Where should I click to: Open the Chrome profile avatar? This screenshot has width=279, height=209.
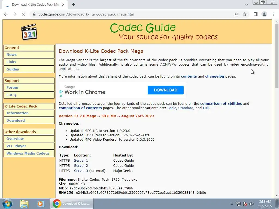click(x=264, y=14)
